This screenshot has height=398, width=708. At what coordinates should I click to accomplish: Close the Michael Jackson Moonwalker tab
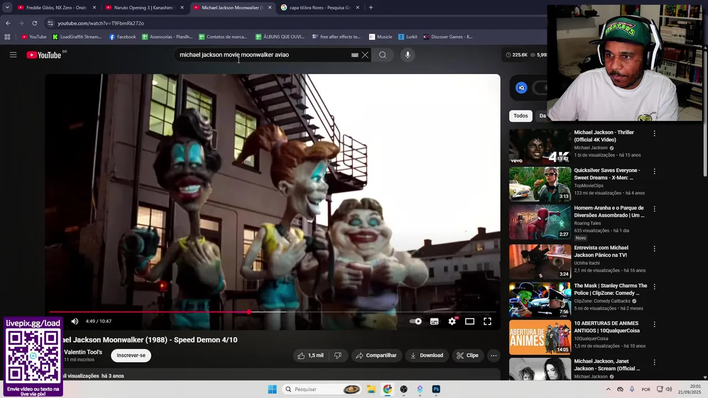270,8
